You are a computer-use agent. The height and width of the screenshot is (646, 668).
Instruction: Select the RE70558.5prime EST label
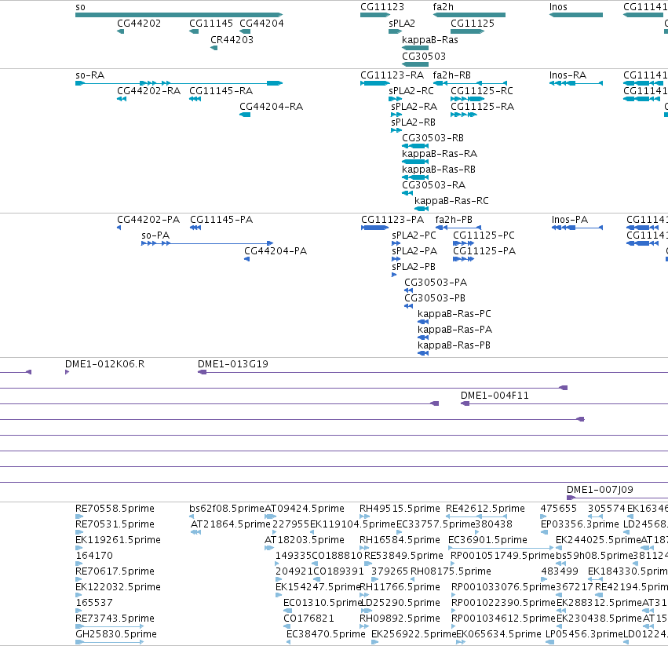[115, 509]
